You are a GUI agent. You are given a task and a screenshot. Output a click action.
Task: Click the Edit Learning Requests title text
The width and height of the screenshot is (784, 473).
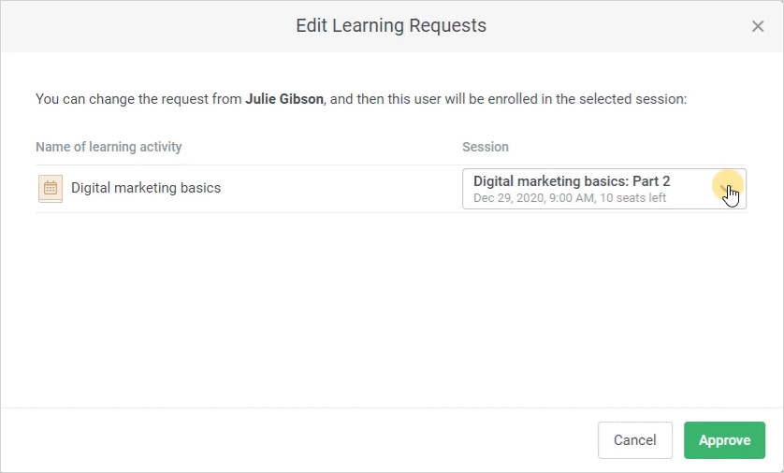coord(391,25)
